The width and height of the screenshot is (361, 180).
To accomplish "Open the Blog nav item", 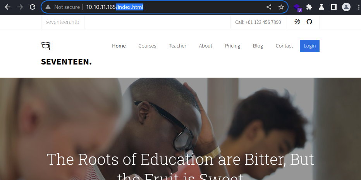I will 258,46.
